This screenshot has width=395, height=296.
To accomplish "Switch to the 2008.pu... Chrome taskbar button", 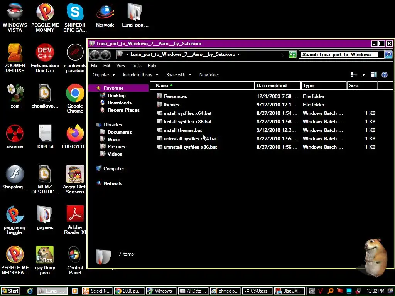I will point(129,291).
